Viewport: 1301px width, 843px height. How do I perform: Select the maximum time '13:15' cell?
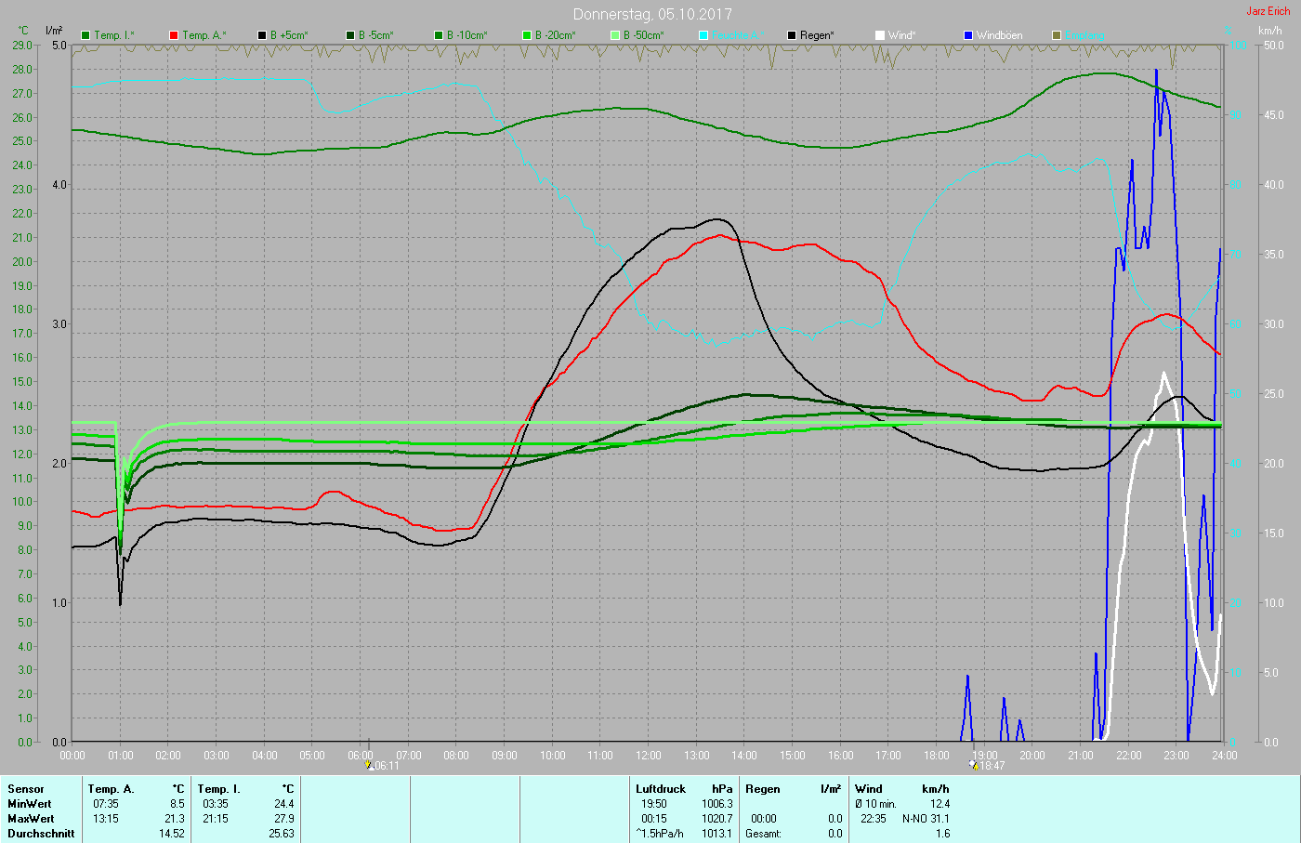click(106, 819)
